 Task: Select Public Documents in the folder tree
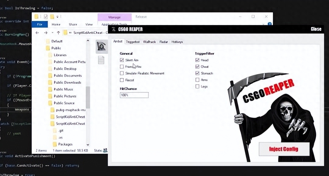click(x=68, y=76)
